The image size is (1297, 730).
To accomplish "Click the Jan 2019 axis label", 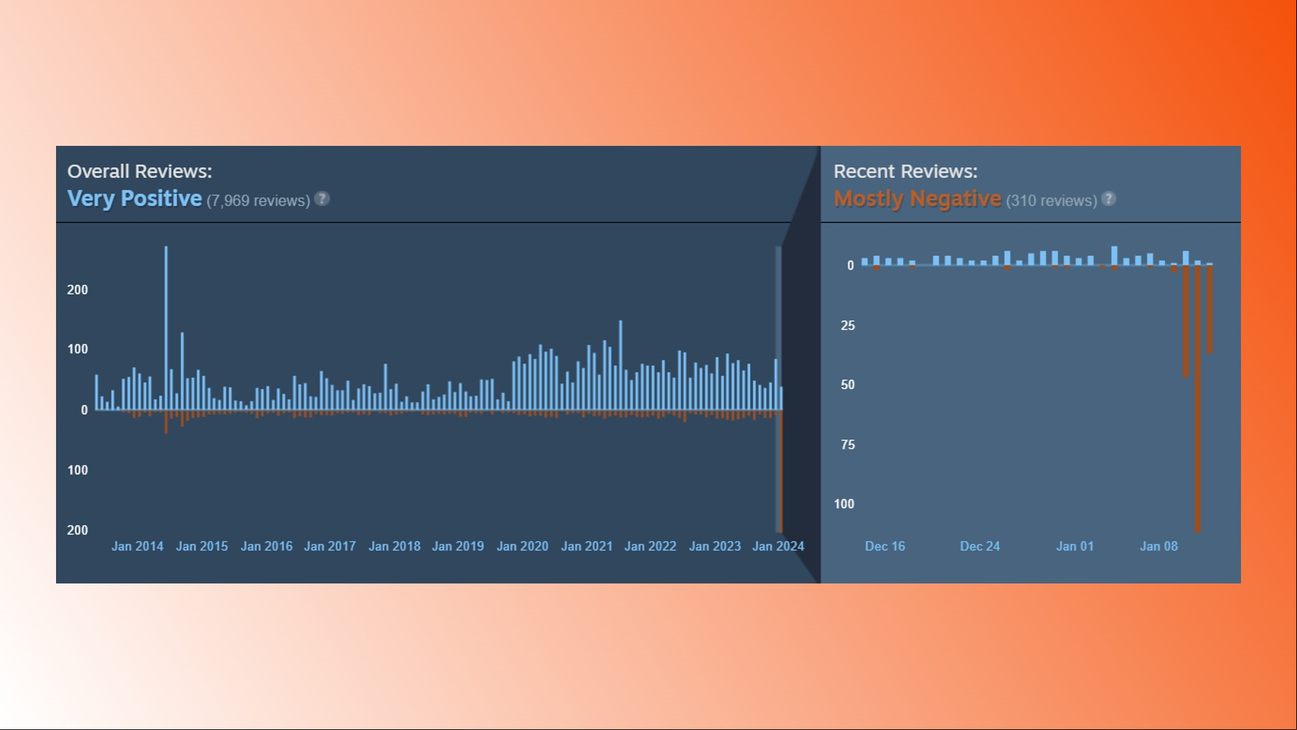I will click(458, 546).
